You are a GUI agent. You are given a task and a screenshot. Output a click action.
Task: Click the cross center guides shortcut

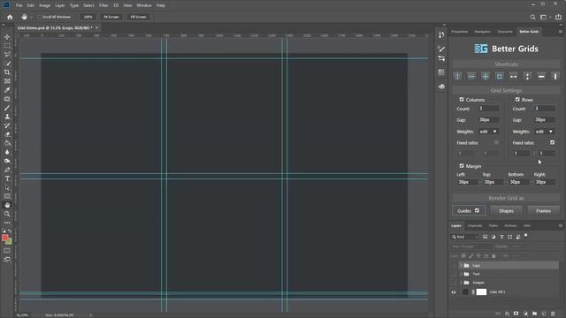486,77
